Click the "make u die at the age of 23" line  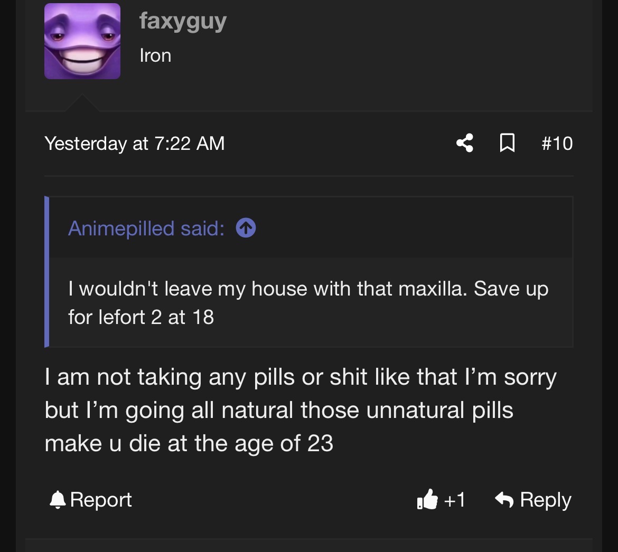[x=189, y=443]
